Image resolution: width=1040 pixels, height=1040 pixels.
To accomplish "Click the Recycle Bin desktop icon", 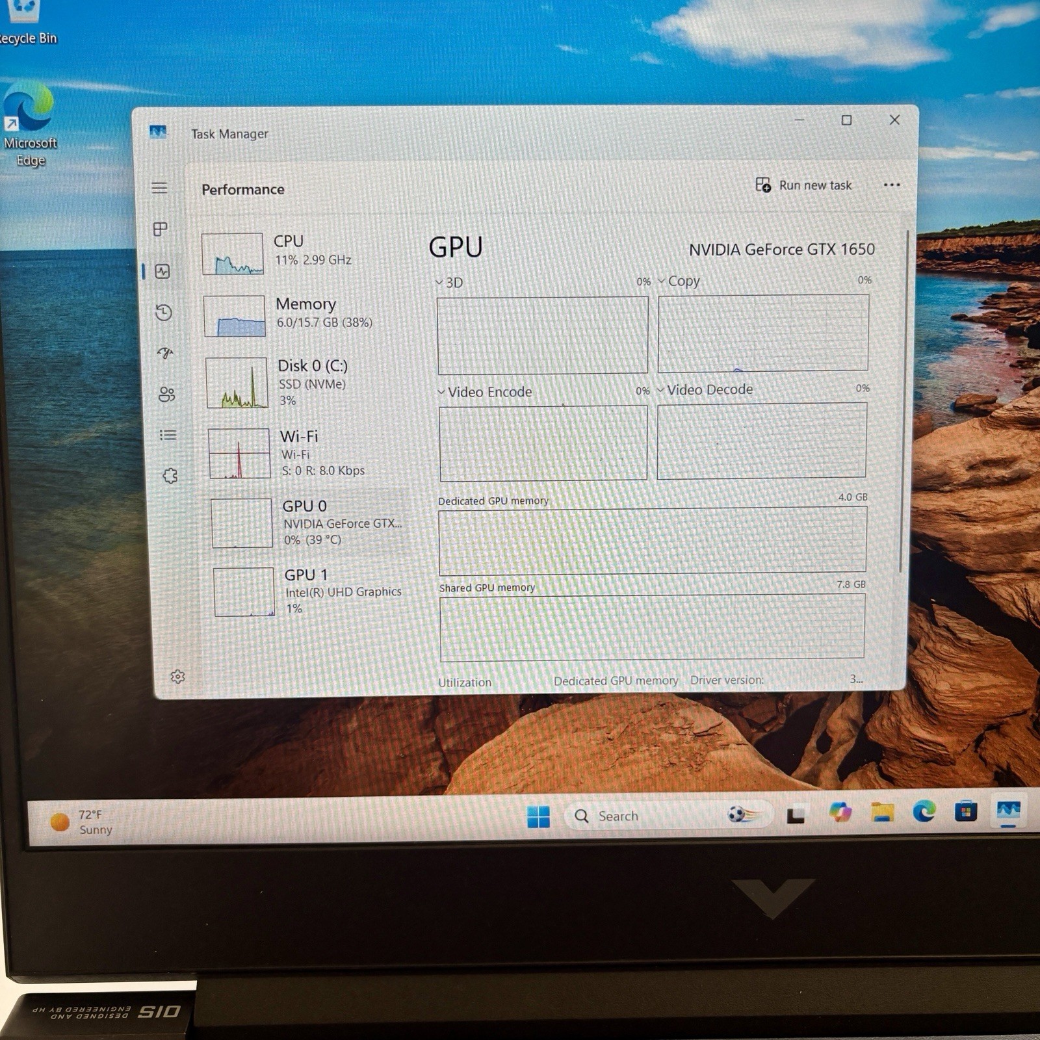I will tap(26, 23).
